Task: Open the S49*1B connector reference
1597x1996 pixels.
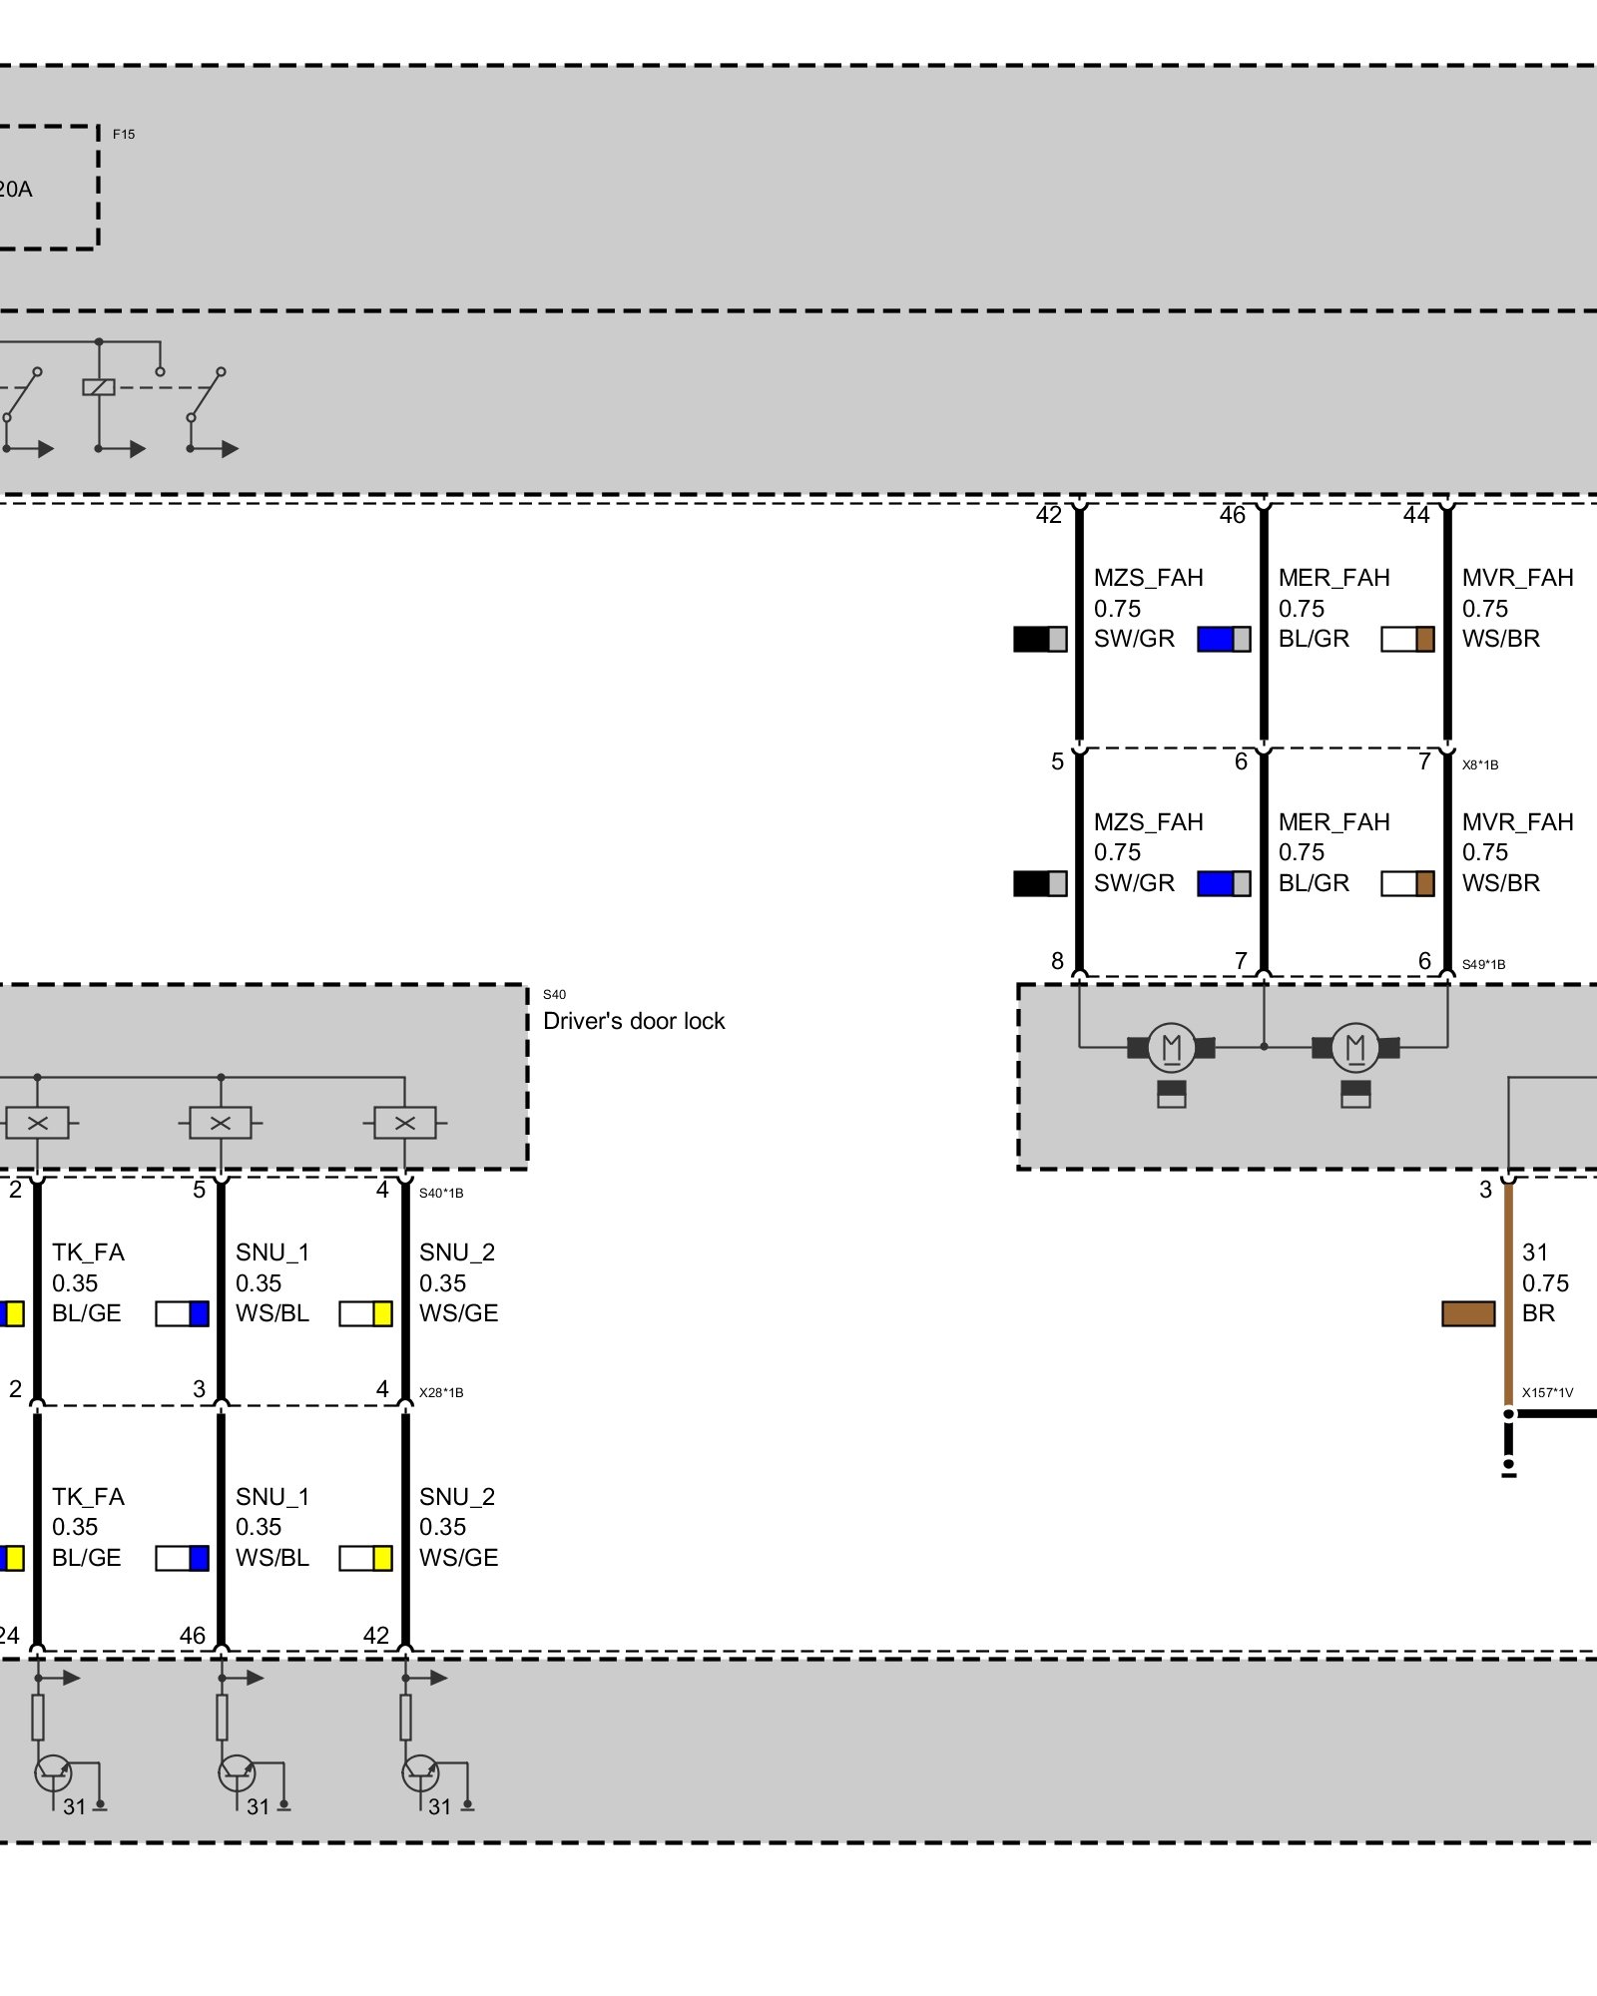Action: (x=1483, y=965)
